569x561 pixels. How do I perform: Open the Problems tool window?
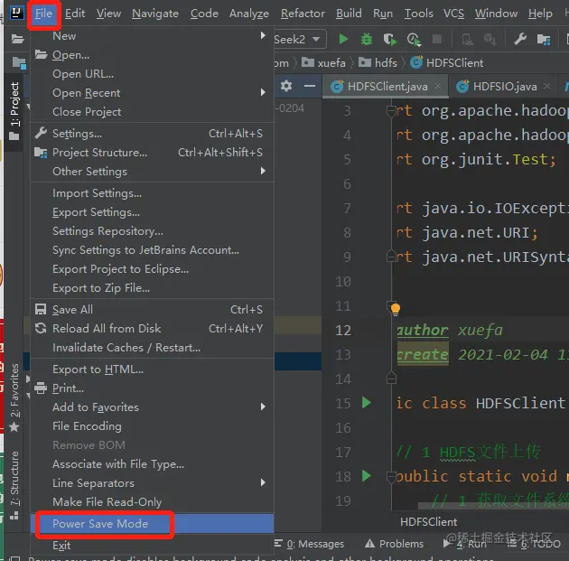pos(394,544)
